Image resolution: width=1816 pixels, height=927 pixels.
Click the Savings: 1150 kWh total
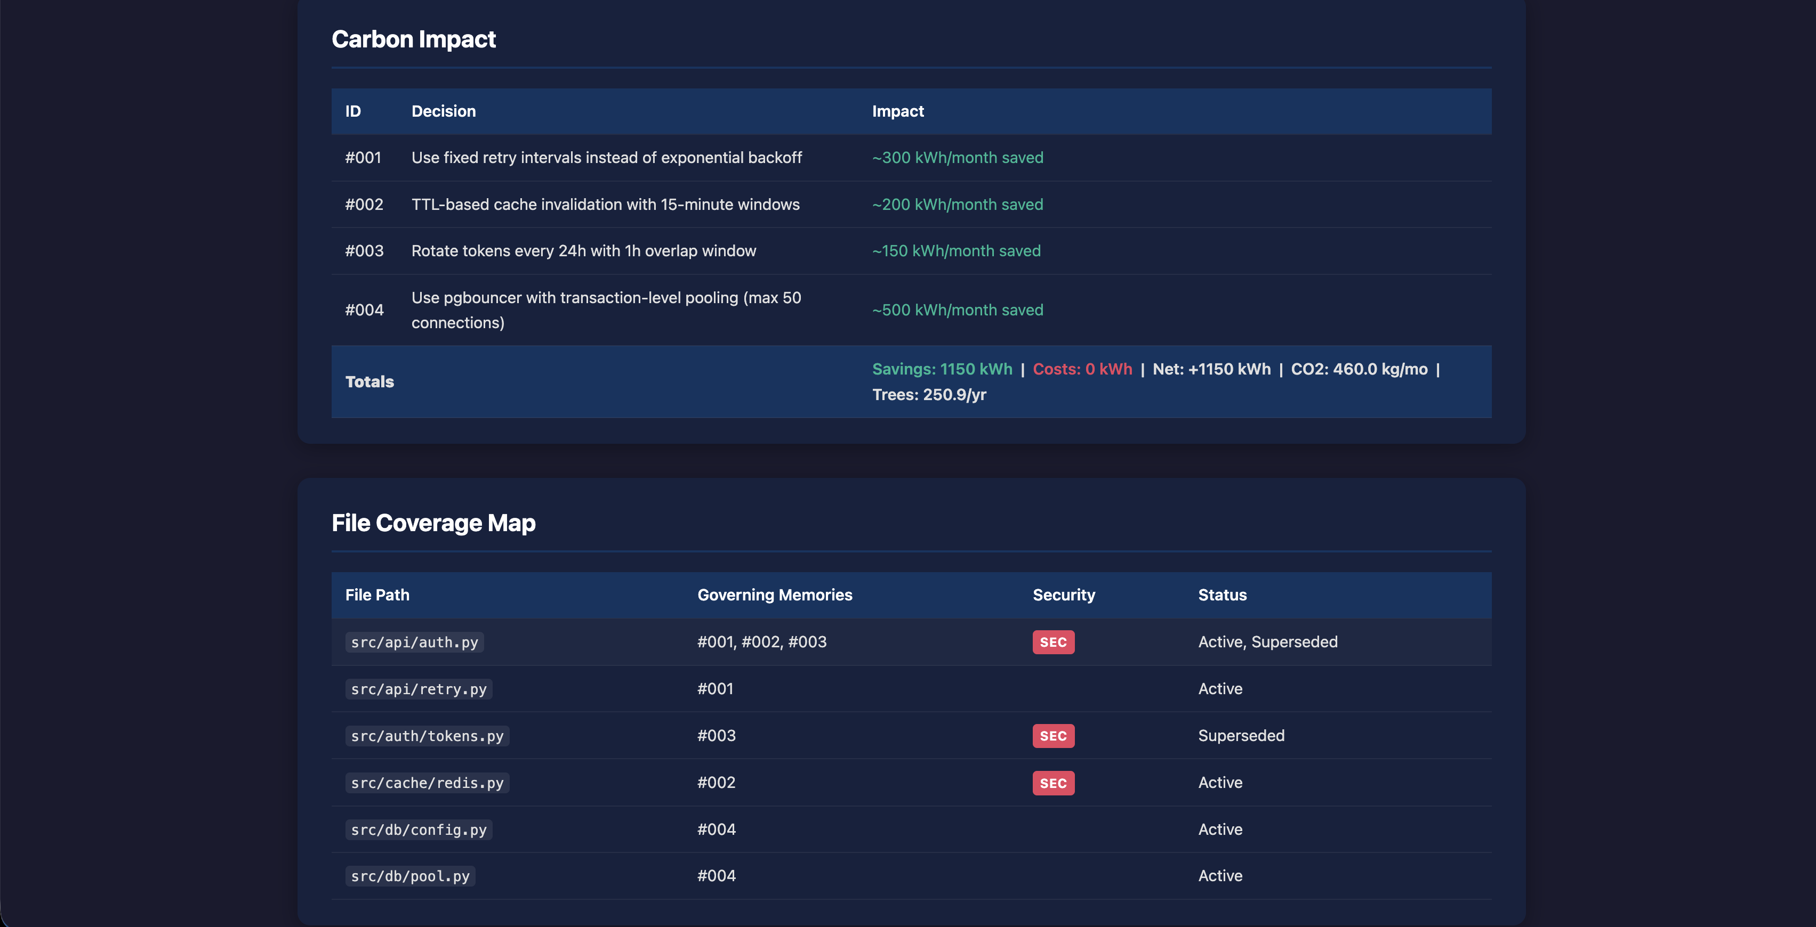coord(942,369)
